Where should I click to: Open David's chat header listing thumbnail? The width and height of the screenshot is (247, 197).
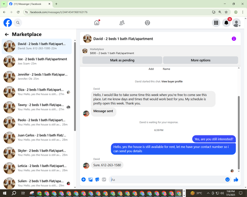coord(87,39)
